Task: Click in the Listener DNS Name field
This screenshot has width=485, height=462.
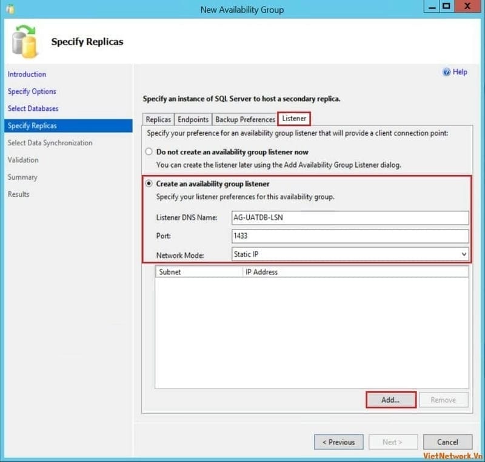Action: (350, 218)
